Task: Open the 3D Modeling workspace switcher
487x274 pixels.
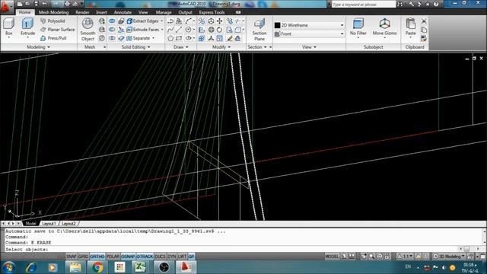Action: tap(449, 256)
